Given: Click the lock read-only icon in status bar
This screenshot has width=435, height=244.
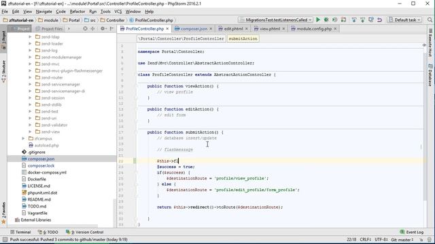Looking at the screenshot, I should coord(421,239).
